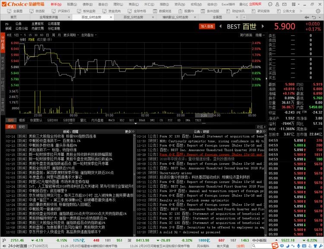Show previous stock with left triangle arrow
Viewport: 324px width, 249px height.
tap(220, 26)
